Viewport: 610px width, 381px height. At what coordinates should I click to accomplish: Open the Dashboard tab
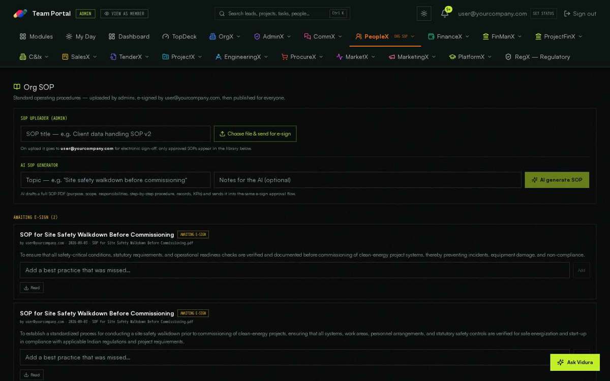click(129, 37)
